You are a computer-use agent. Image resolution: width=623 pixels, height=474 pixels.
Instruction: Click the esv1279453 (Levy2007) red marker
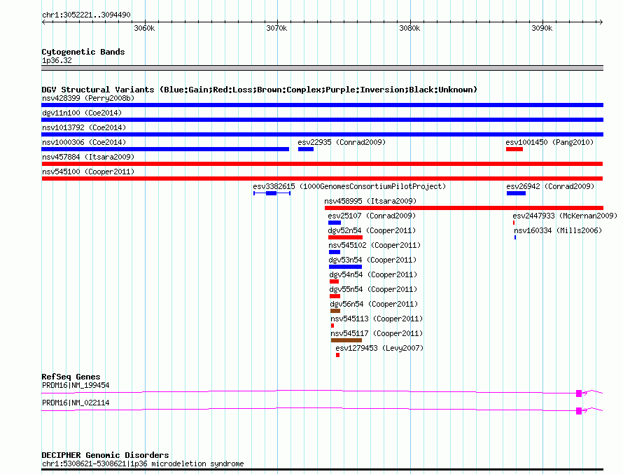click(x=337, y=355)
